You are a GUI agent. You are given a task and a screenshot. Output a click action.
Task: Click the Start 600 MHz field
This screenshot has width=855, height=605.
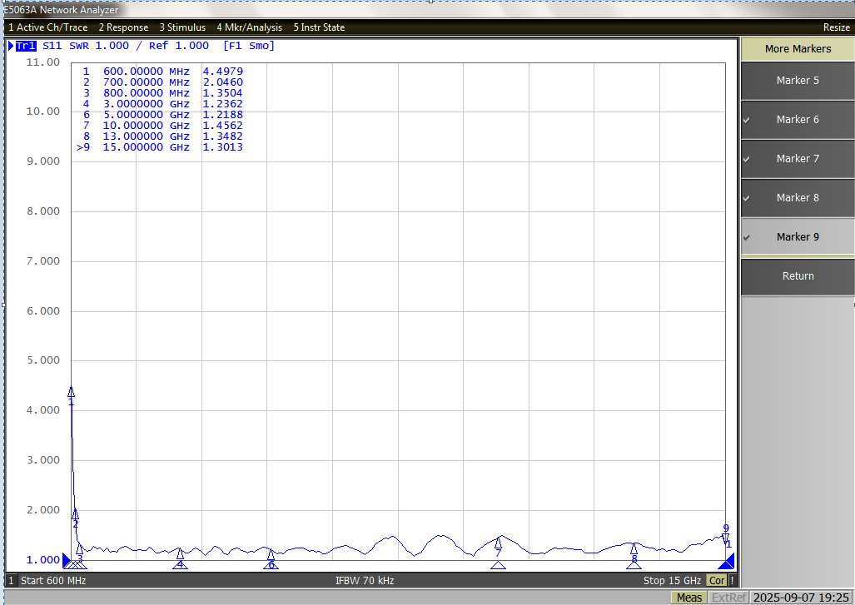[53, 580]
